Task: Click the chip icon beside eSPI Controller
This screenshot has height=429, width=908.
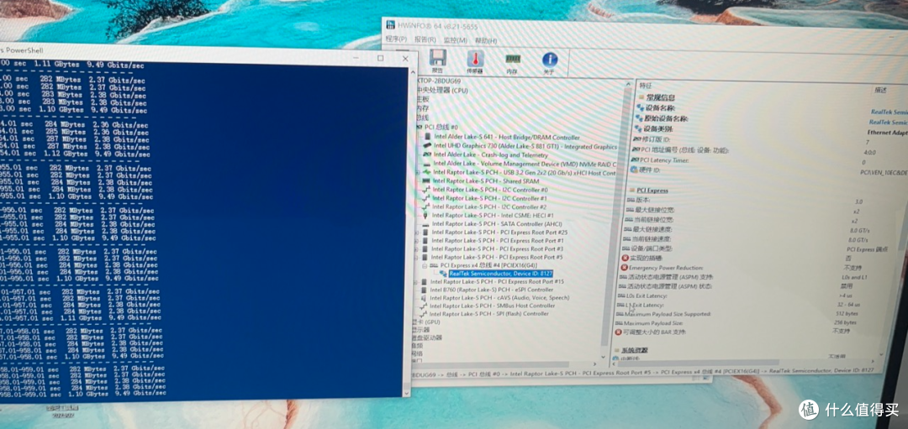Action: [425, 290]
